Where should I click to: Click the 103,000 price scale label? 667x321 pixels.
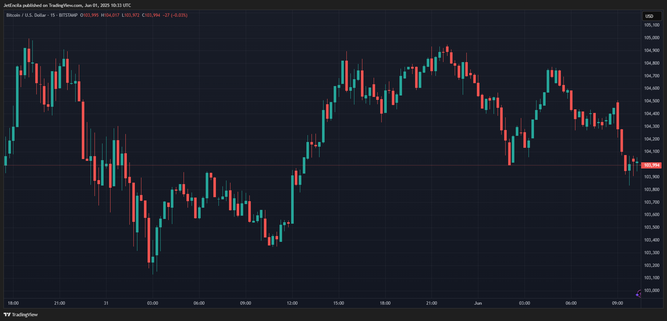651,290
